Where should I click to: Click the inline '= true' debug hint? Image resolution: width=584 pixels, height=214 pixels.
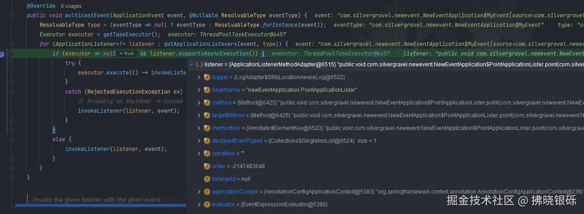click(126, 54)
